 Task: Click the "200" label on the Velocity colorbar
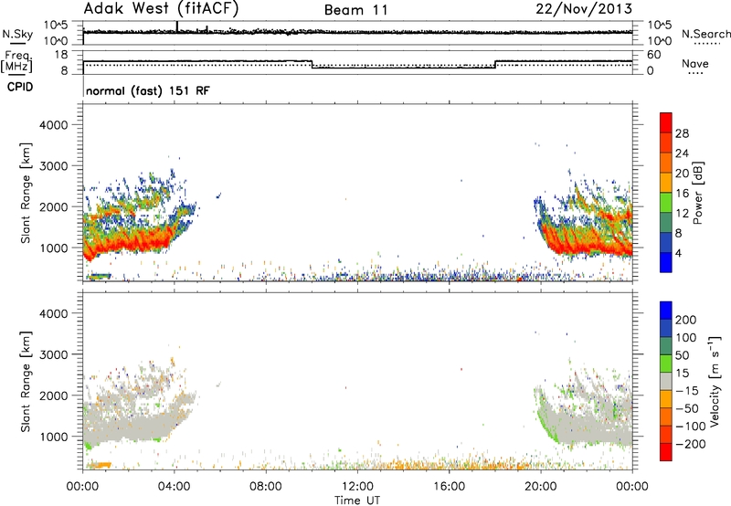(x=686, y=320)
